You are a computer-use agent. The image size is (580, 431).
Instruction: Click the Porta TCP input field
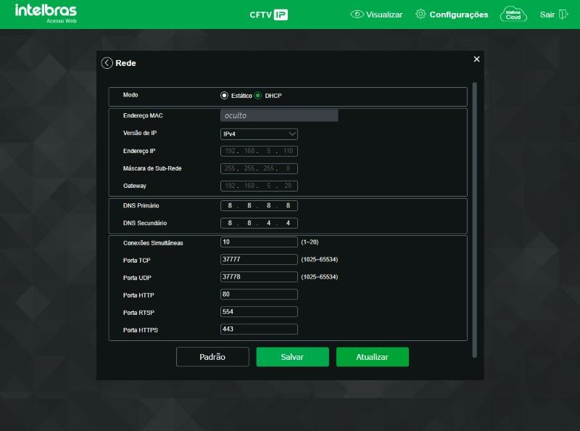(x=259, y=259)
